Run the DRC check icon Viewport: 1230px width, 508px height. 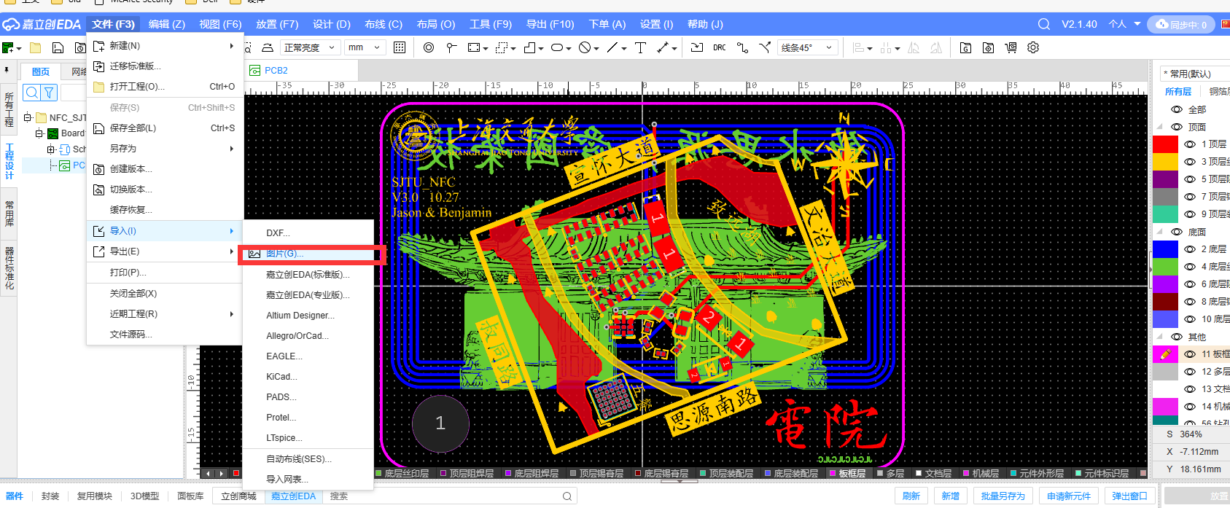pos(720,47)
